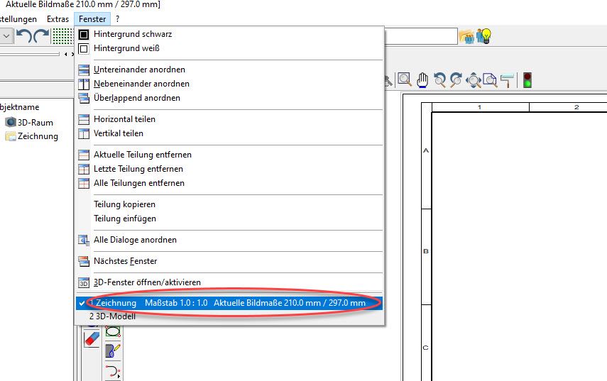Image resolution: width=607 pixels, height=381 pixels.
Task: Choose Hintergrund weiß
Action: [x=229, y=48]
